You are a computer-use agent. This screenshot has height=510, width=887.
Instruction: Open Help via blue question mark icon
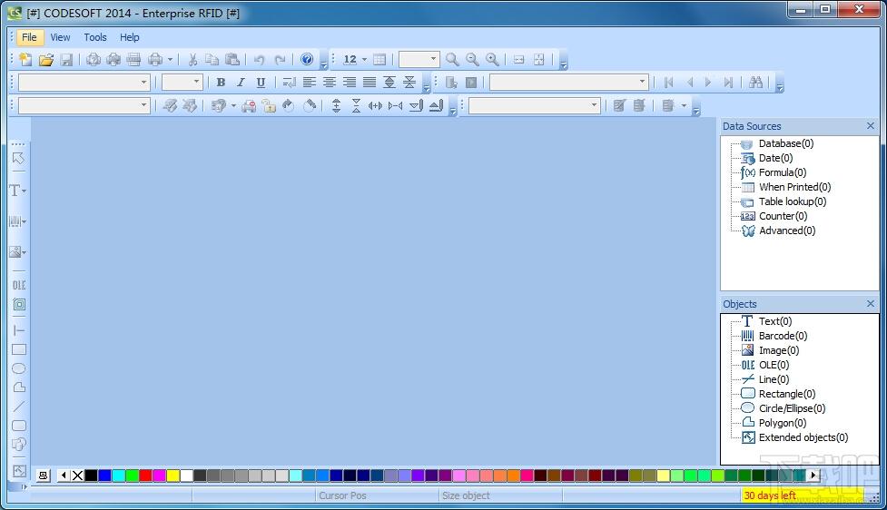click(307, 59)
